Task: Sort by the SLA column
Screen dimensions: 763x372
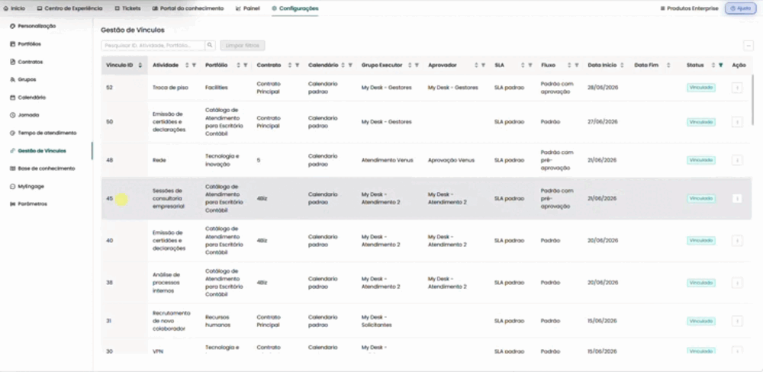Action: pyautogui.click(x=523, y=65)
